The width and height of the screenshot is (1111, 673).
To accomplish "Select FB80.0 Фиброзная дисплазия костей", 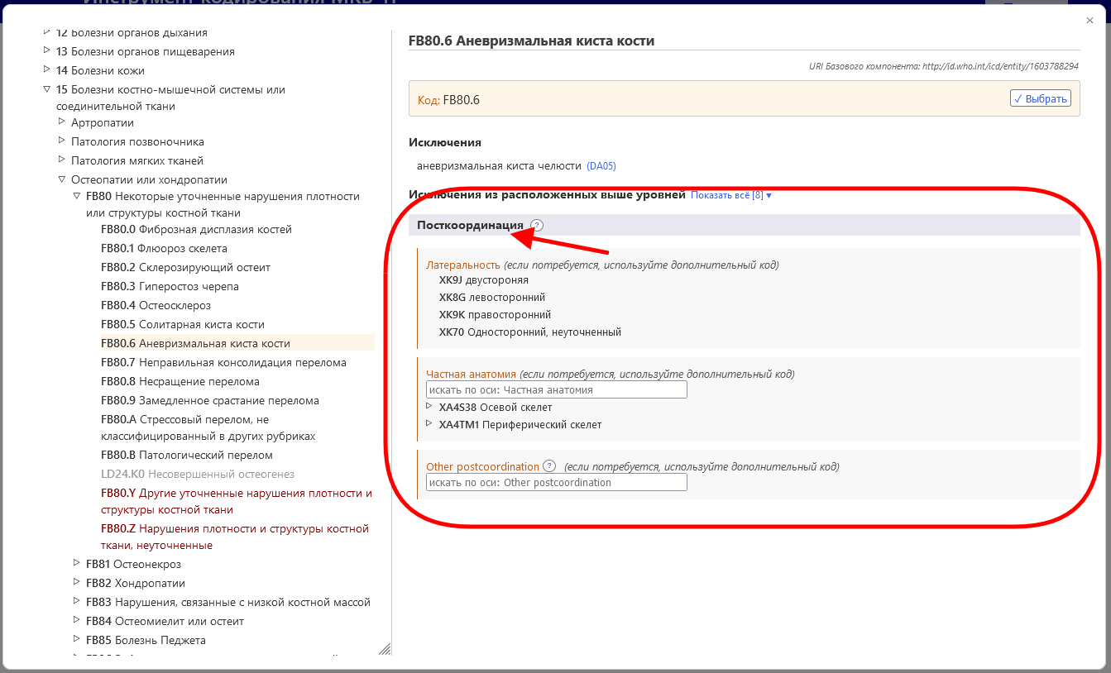I will click(x=196, y=229).
